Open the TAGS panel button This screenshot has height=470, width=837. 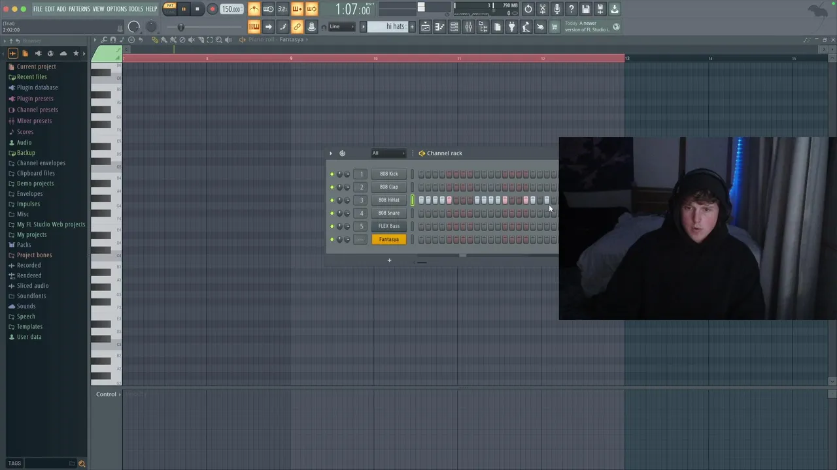point(14,463)
